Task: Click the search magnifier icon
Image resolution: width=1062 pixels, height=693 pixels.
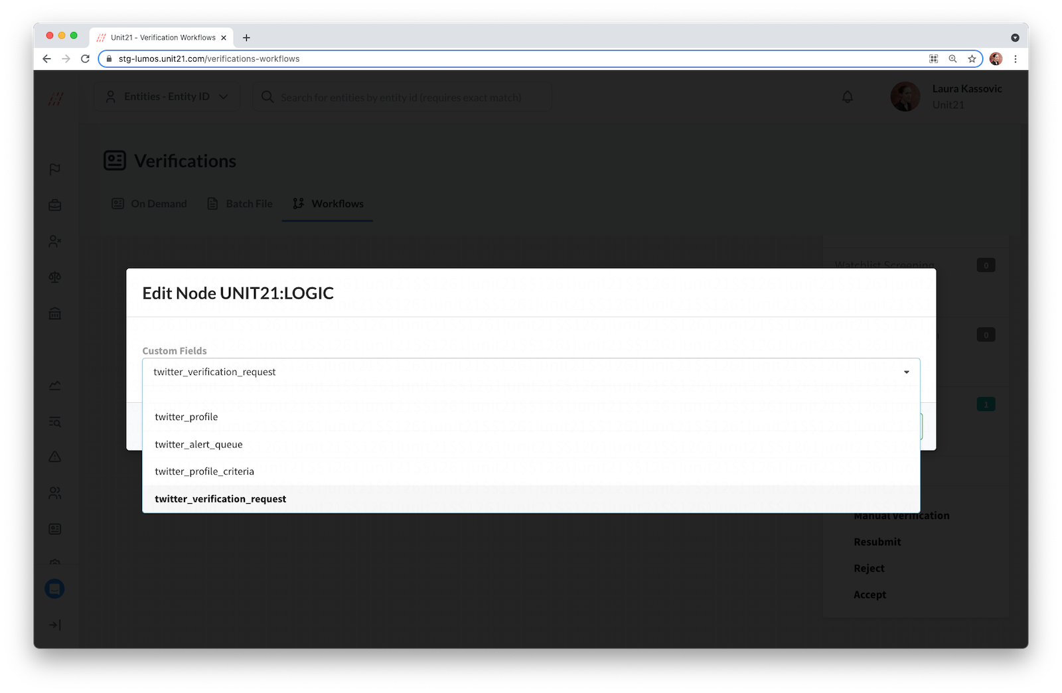Action: pos(267,97)
